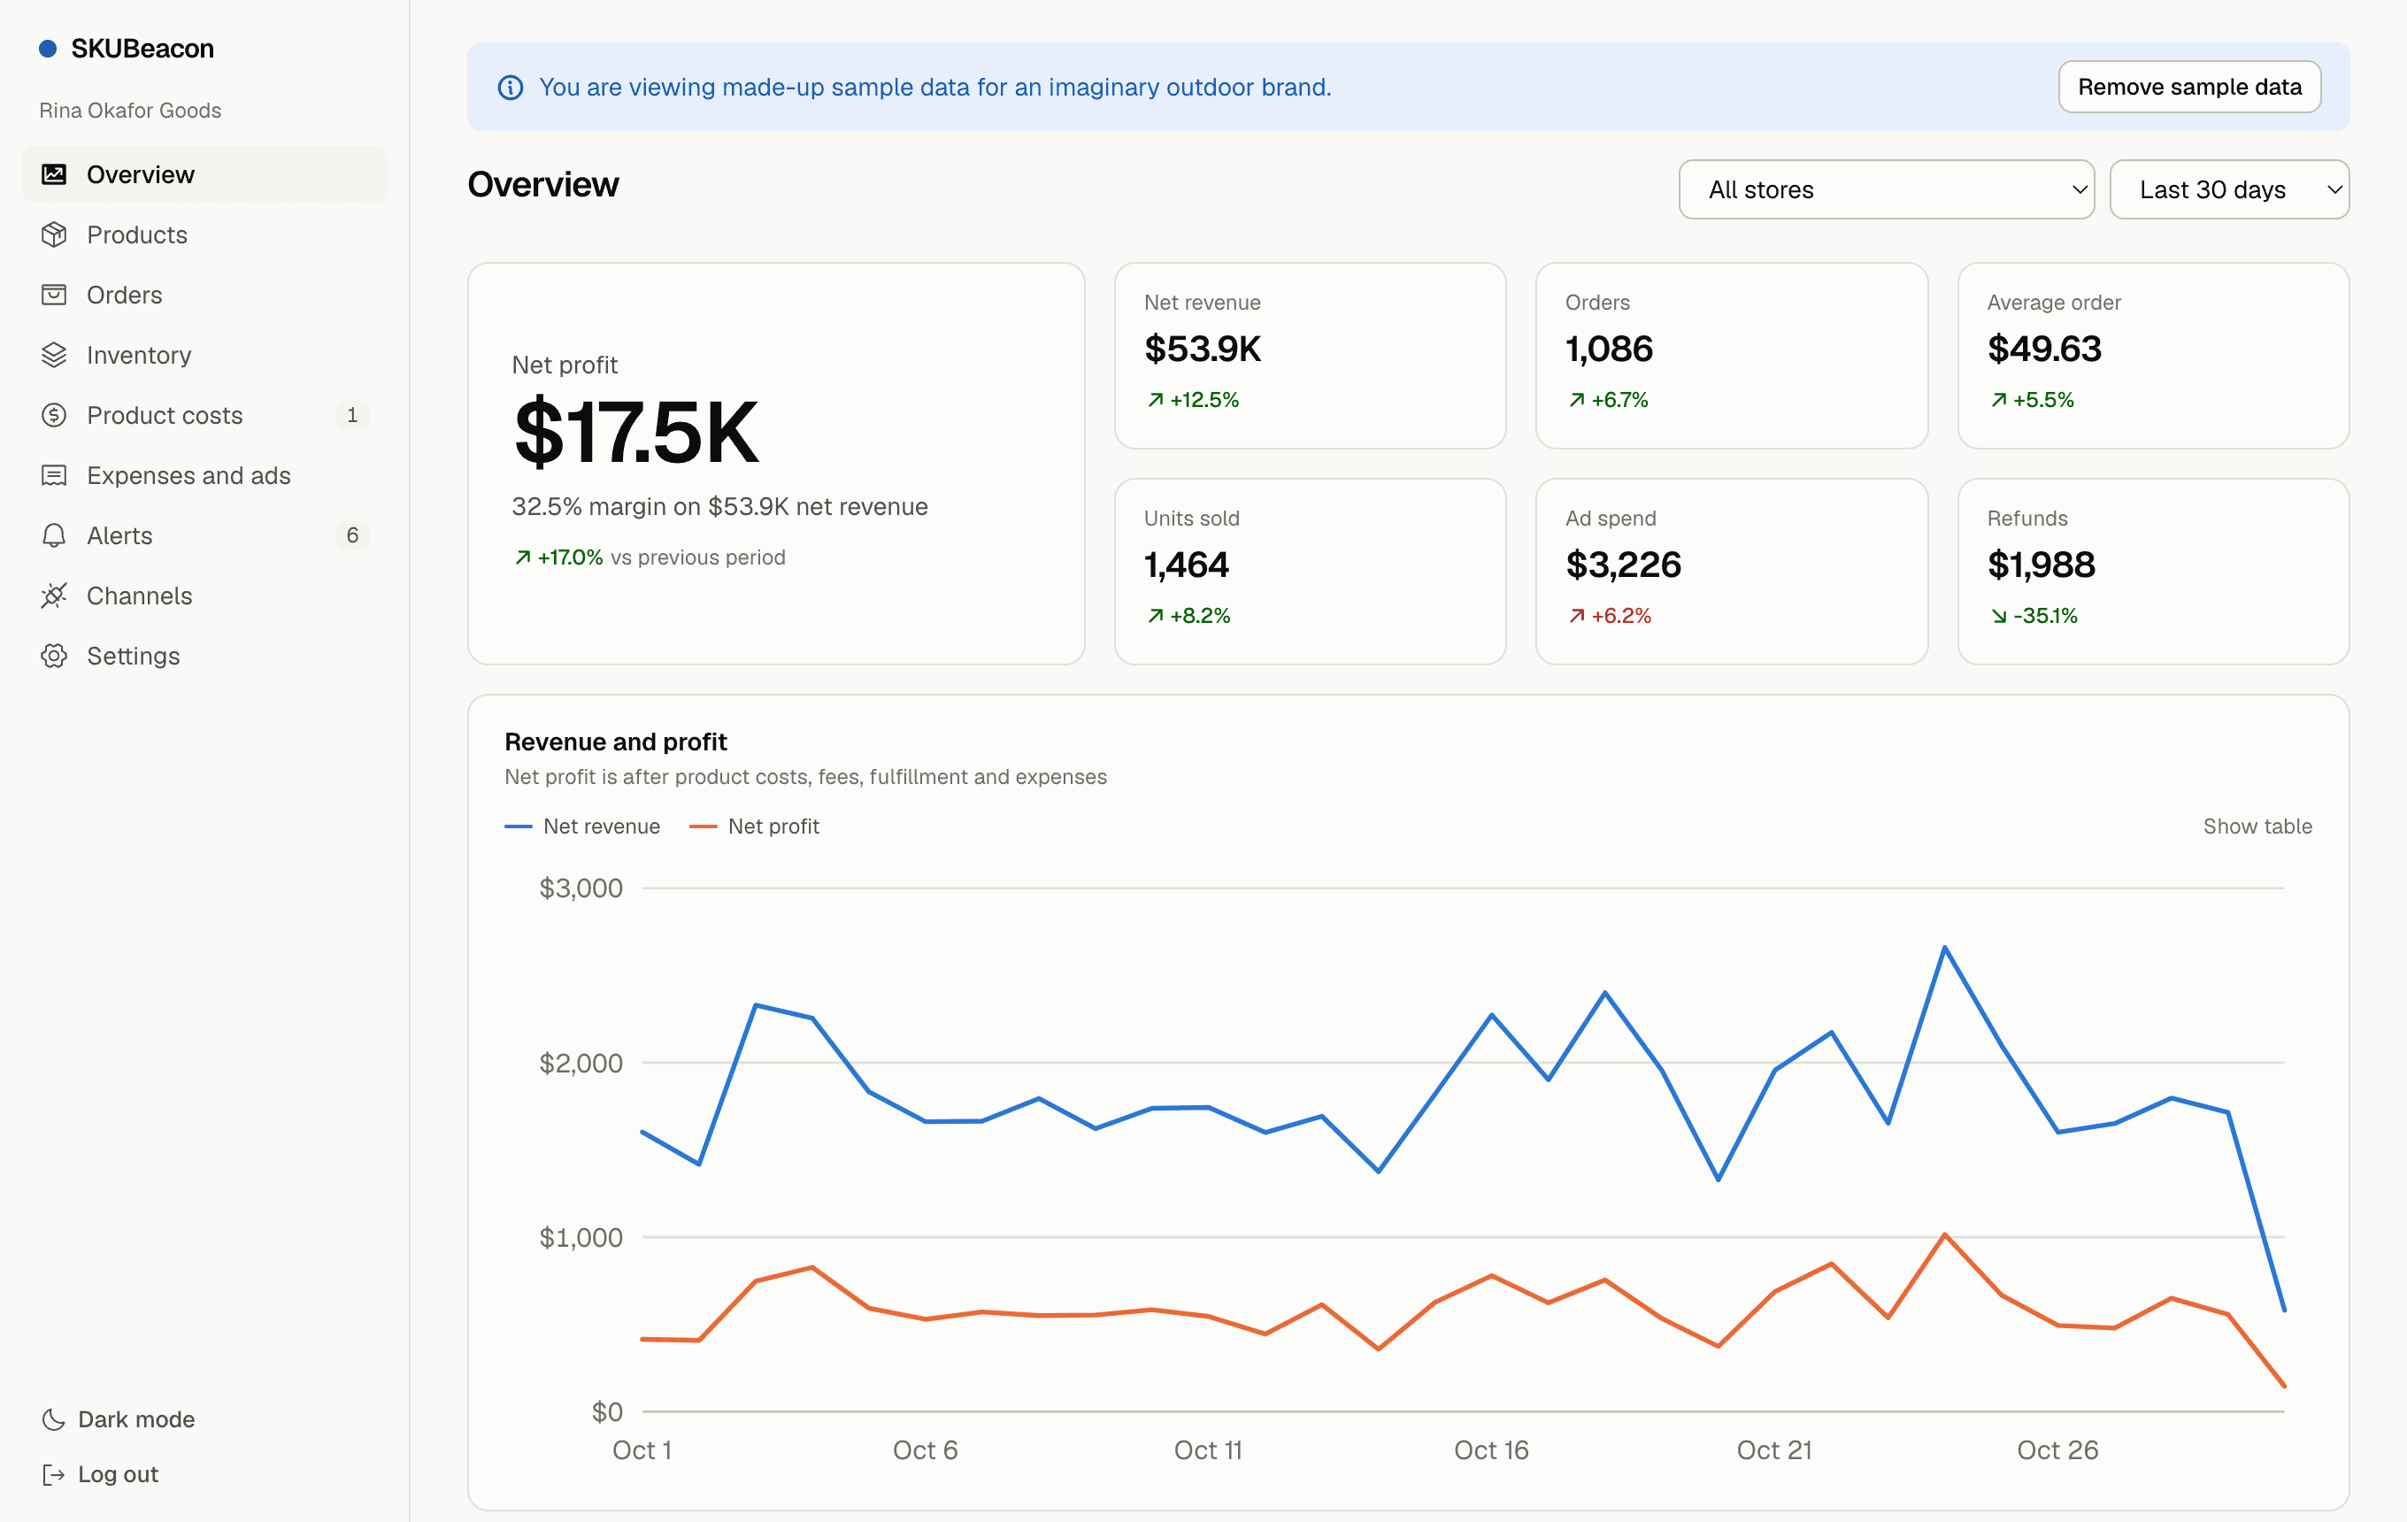Click the Overview page heading

click(x=542, y=185)
